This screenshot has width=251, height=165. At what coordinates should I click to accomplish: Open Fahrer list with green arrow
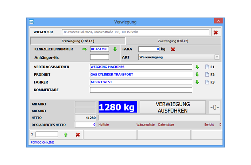click(197, 82)
